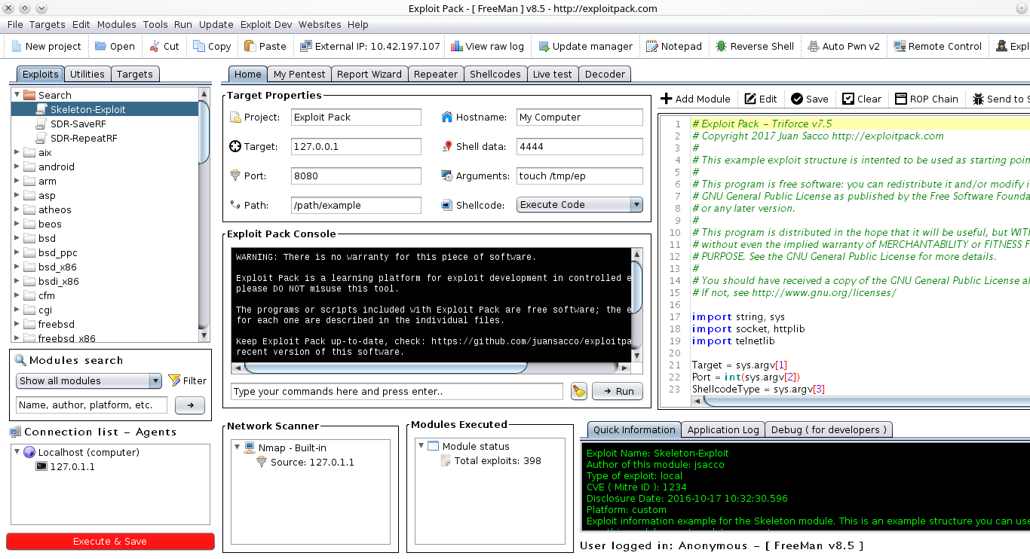Collapse the Search folder node
Image resolution: width=1030 pixels, height=559 pixels.
pos(17,95)
